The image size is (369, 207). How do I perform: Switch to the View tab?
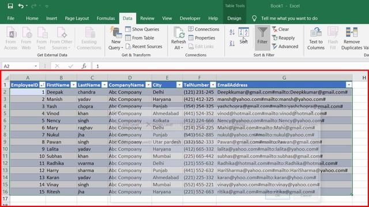coord(167,18)
